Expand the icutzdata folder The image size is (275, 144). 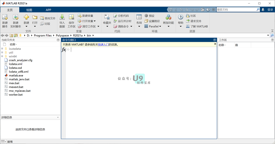(x=2, y=49)
